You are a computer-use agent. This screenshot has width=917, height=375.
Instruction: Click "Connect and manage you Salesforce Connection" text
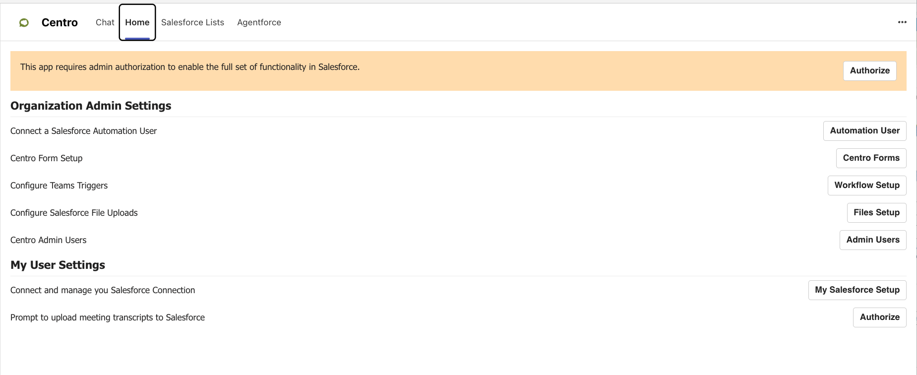coord(103,290)
